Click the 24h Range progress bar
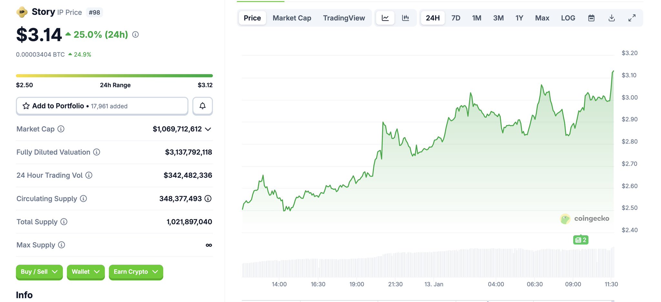This screenshot has height=302, width=661. pos(114,76)
